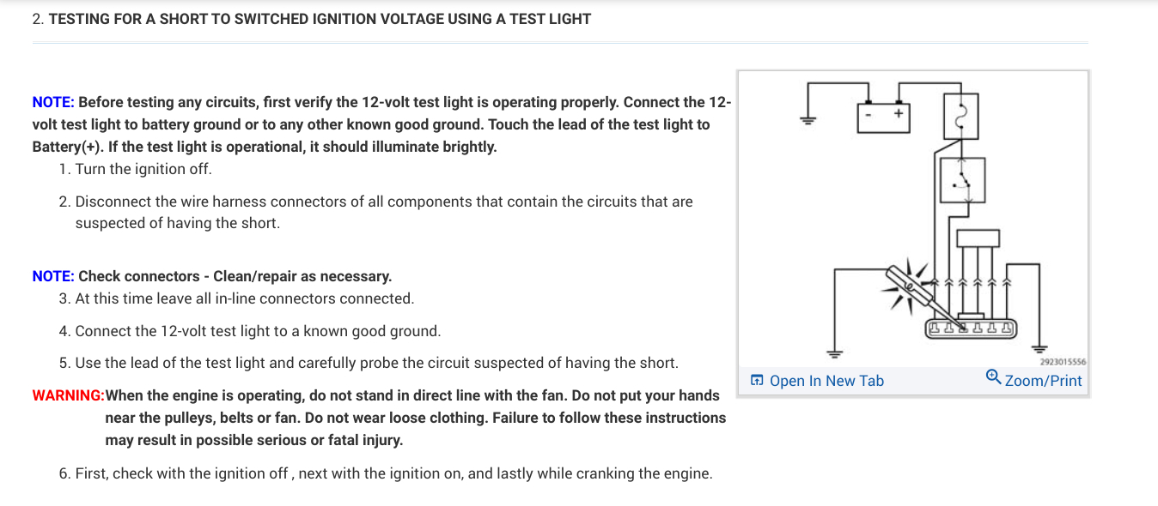The height and width of the screenshot is (506, 1158).
Task: Click the Zoom/Print magnifier icon
Action: coord(993,377)
